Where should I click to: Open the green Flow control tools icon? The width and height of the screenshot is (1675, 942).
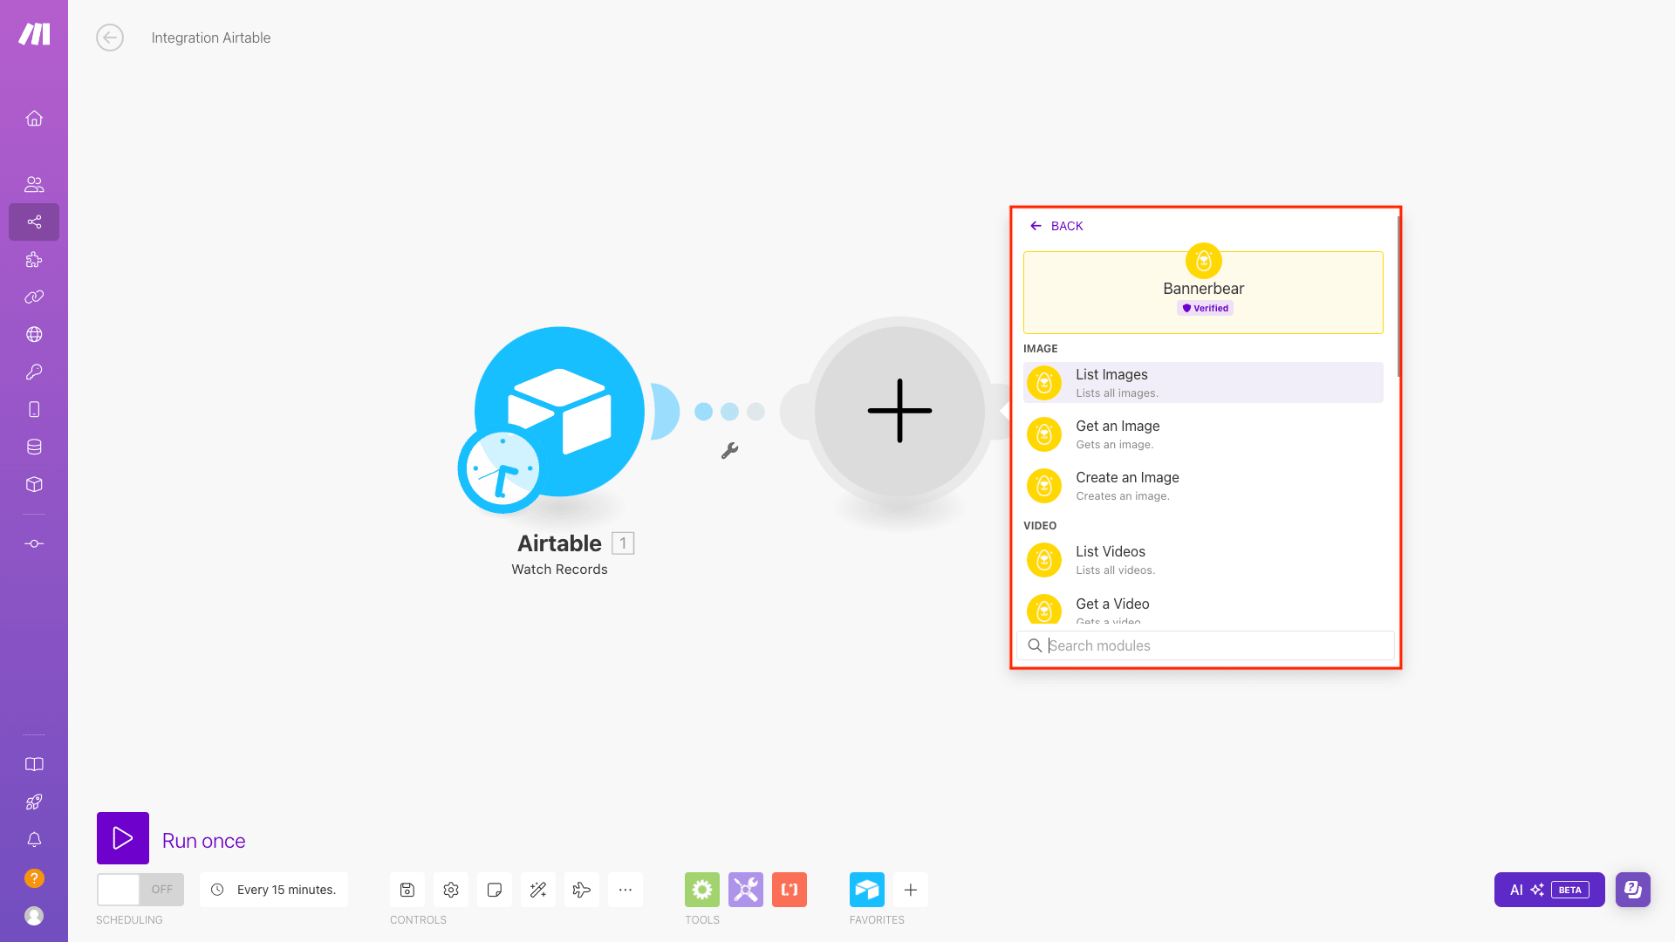702,890
